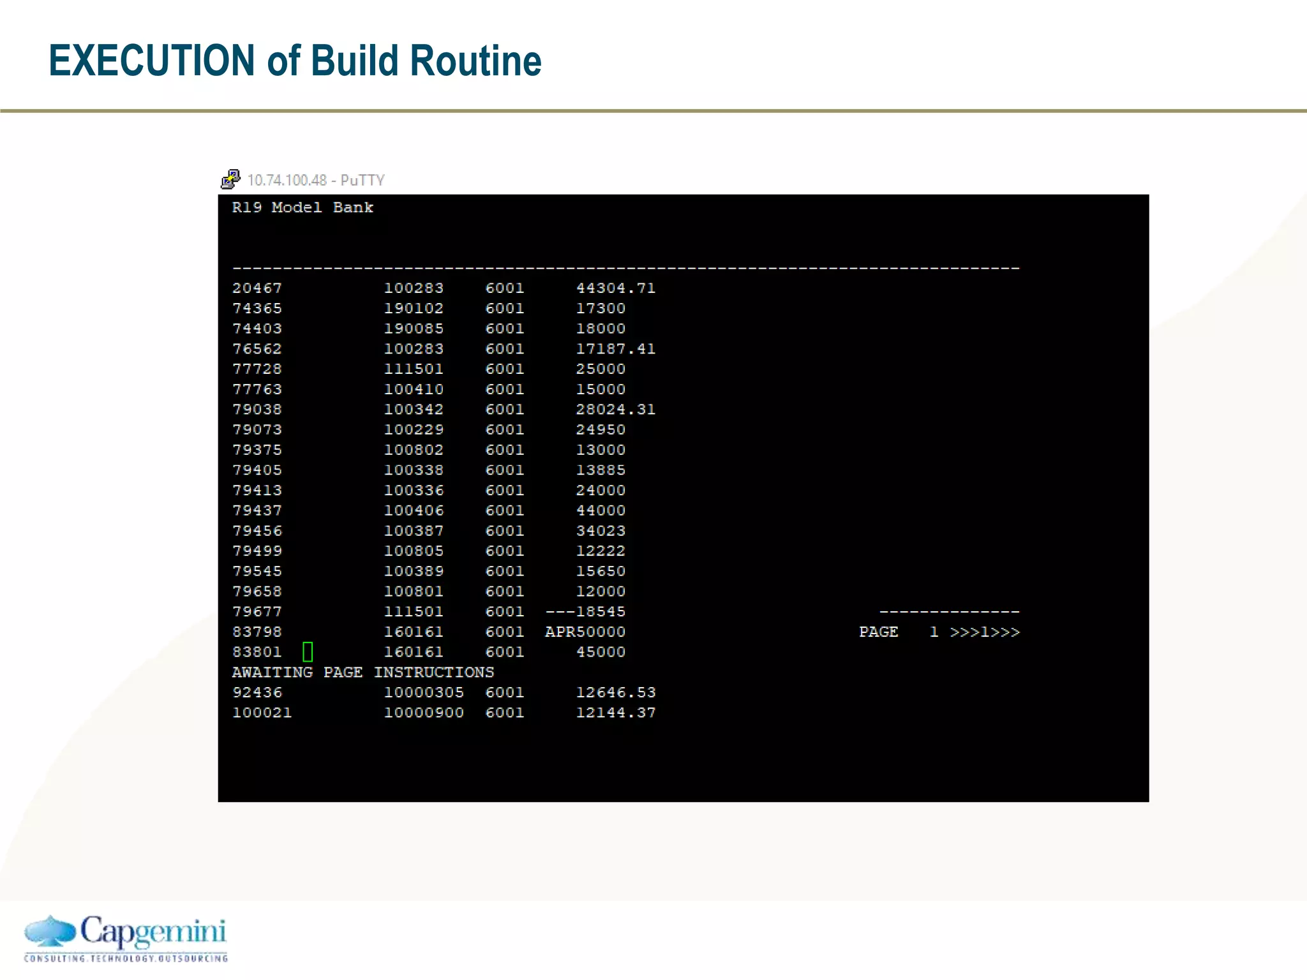Viewport: 1307px width, 980px height.
Task: Select record ID 79545
Action: 257,571
